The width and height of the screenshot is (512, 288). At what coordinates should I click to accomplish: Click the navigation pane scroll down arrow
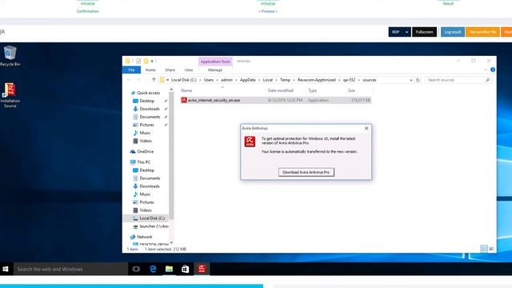[x=171, y=242]
